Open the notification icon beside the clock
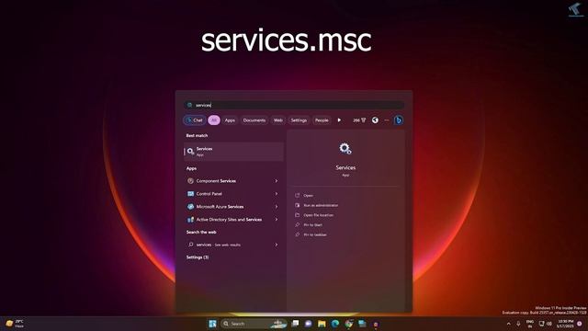This screenshot has height=331, width=588. point(580,324)
